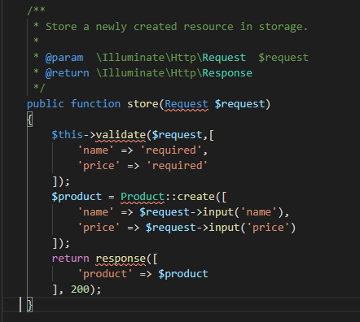The width and height of the screenshot is (360, 322).
Task: Click 'product' array key in response
Action: pos(105,274)
